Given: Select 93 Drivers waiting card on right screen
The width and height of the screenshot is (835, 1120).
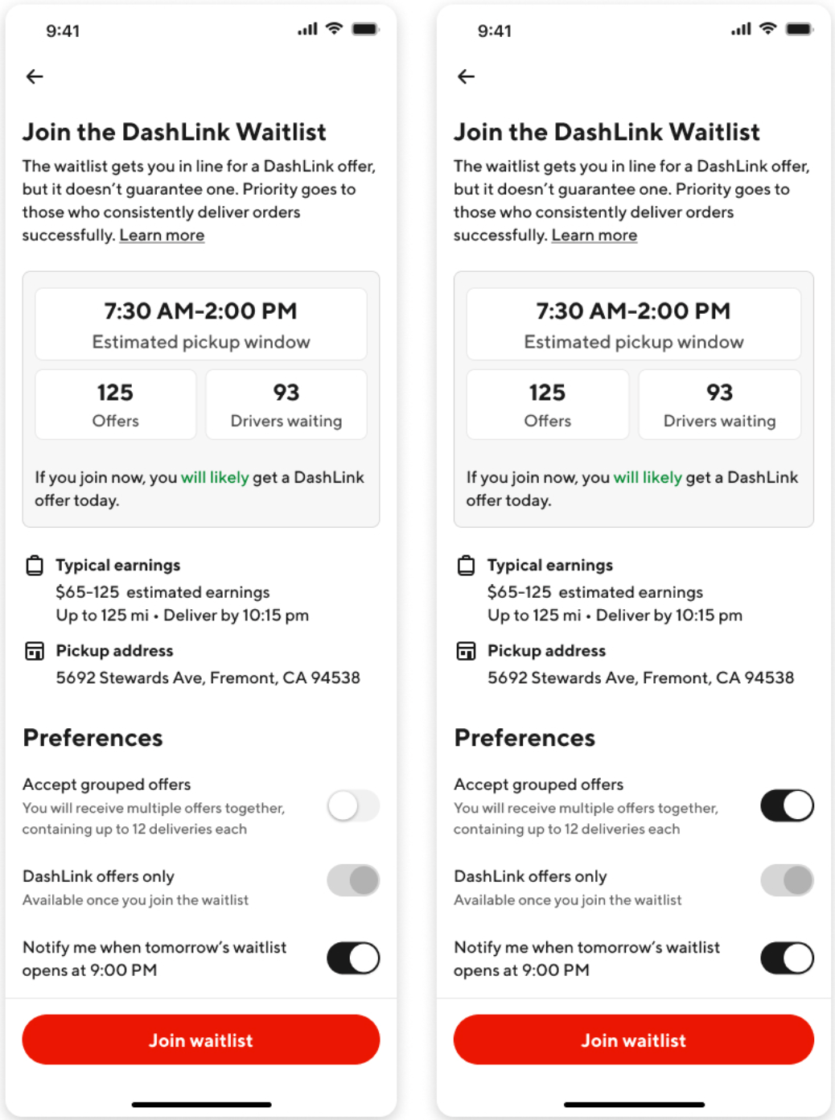Looking at the screenshot, I should pos(720,405).
